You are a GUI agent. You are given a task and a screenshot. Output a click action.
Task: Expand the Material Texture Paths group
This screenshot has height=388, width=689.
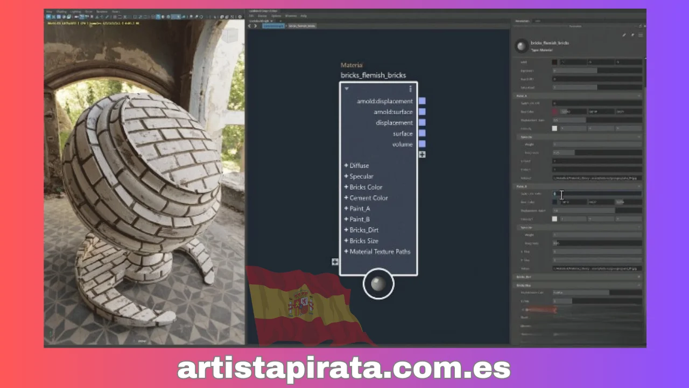click(x=346, y=252)
